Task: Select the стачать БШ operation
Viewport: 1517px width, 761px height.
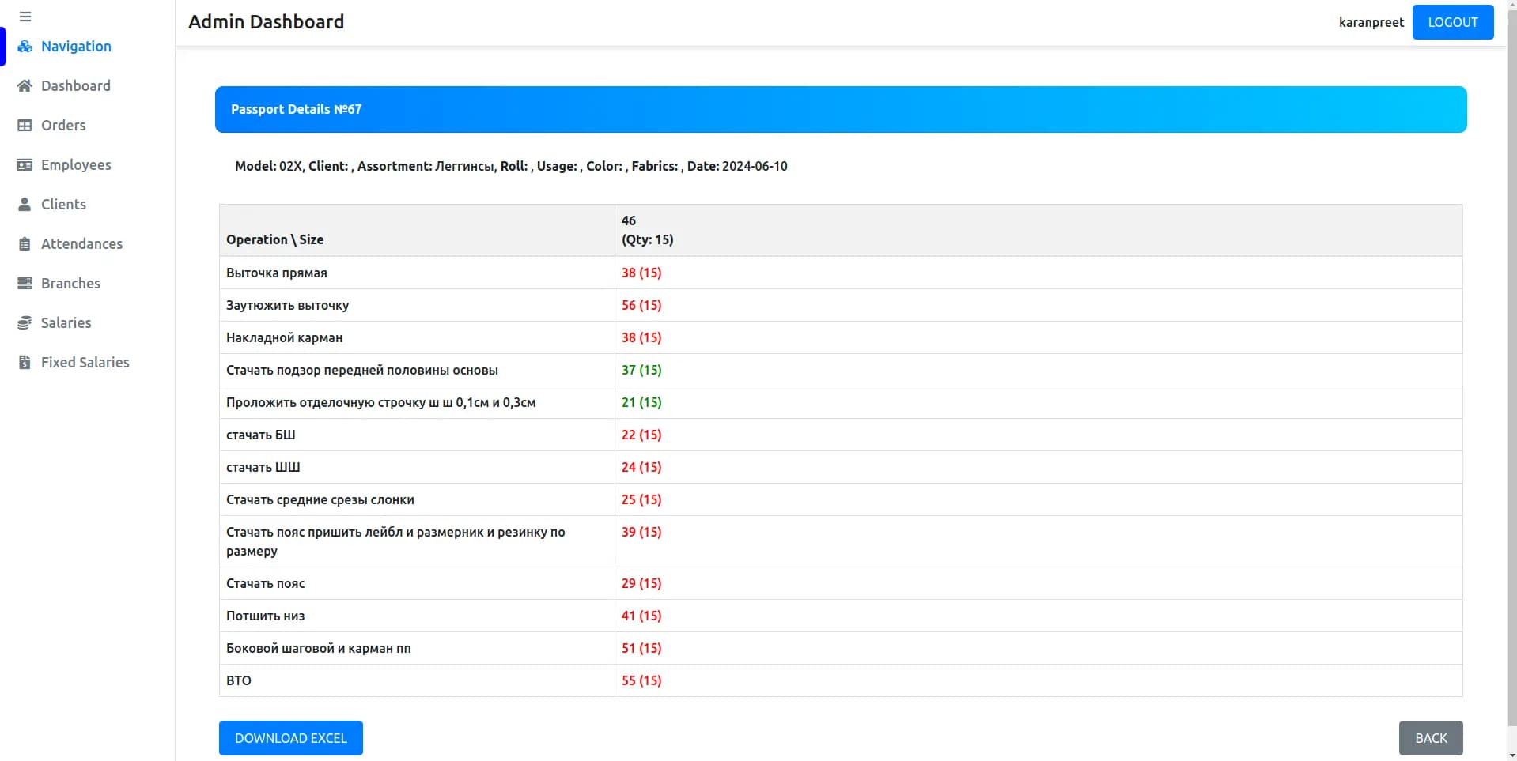Action: coord(260,435)
